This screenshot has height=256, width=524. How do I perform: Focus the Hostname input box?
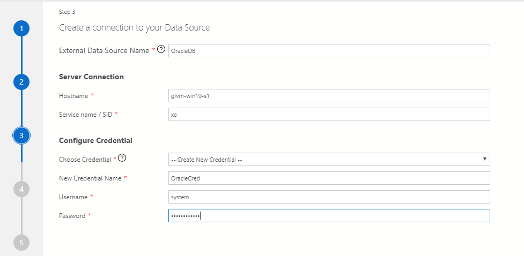[329, 95]
